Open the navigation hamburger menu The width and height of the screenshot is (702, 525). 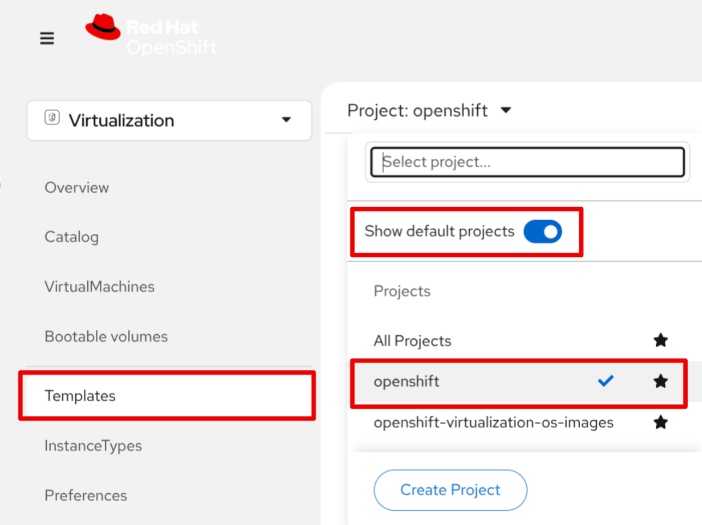(x=47, y=38)
